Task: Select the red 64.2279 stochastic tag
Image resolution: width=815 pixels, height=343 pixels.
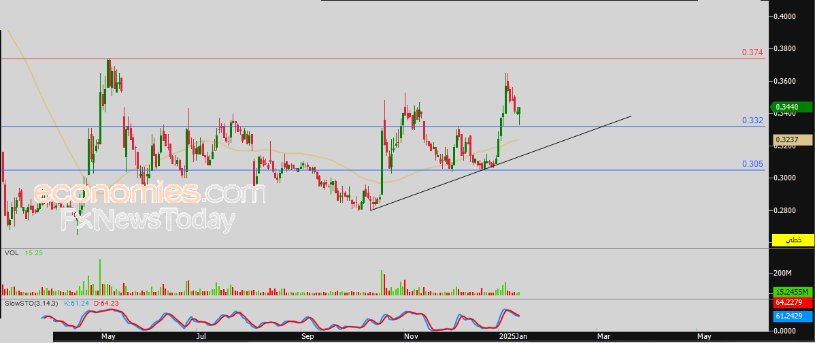Action: click(x=793, y=302)
